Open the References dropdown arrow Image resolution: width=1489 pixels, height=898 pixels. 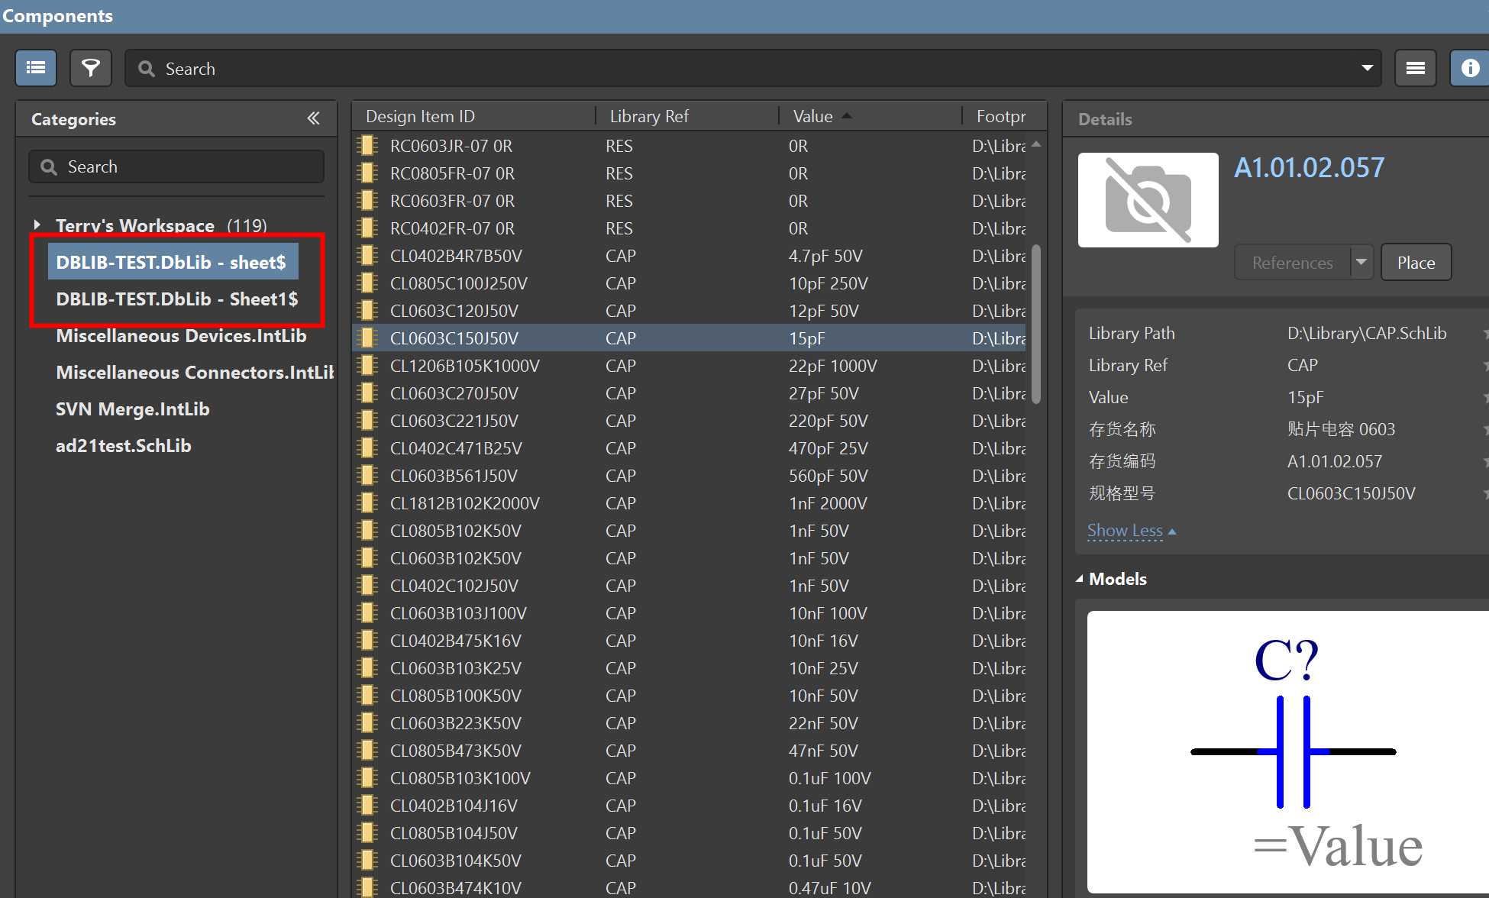[1361, 262]
